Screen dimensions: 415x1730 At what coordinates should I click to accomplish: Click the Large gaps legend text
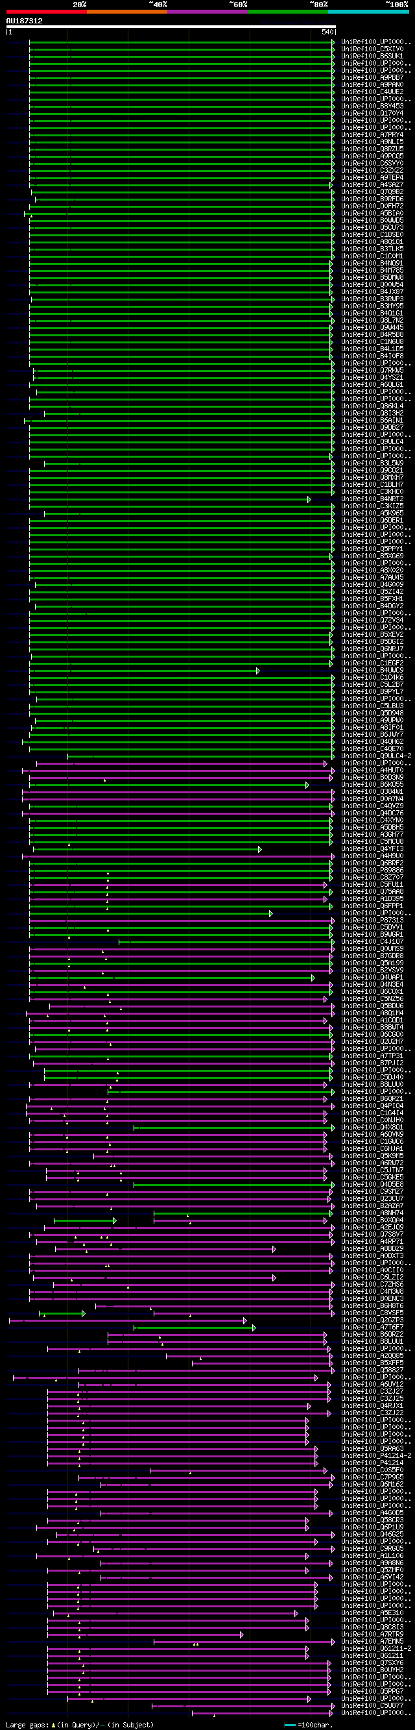pyautogui.click(x=80, y=1725)
